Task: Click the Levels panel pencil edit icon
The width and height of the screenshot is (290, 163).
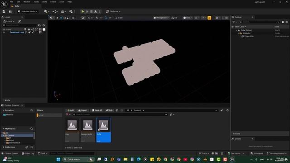Action: pyautogui.click(x=19, y=21)
